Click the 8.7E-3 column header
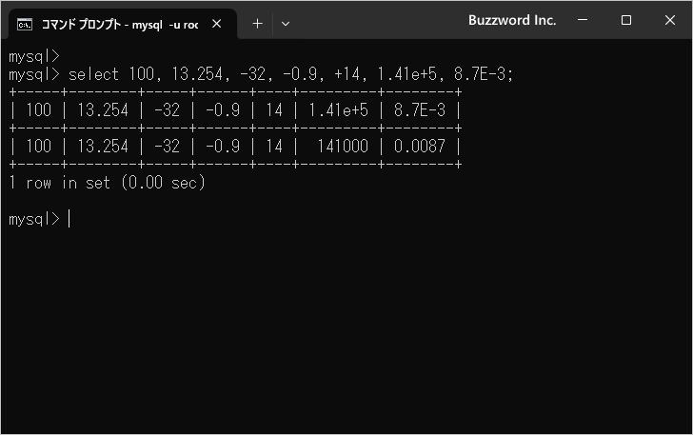 tap(419, 110)
